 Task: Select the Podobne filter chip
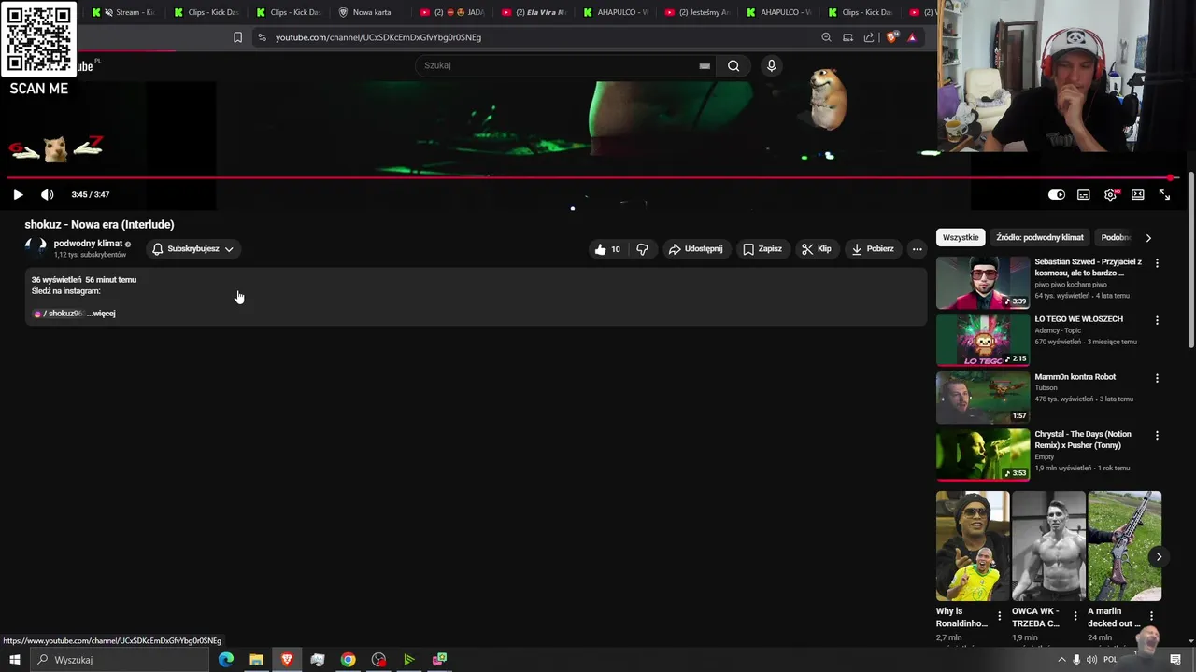(x=1116, y=238)
